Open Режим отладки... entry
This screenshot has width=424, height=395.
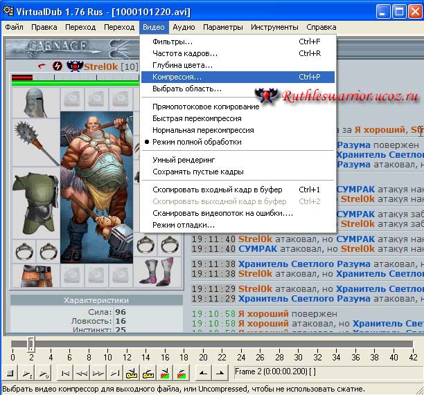click(x=238, y=225)
